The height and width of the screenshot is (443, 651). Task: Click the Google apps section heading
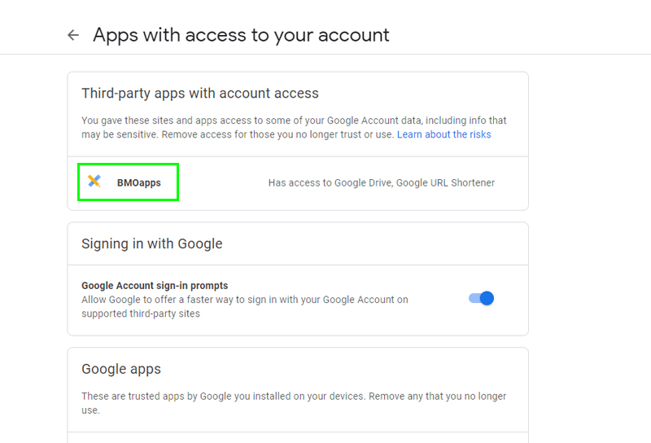point(120,369)
